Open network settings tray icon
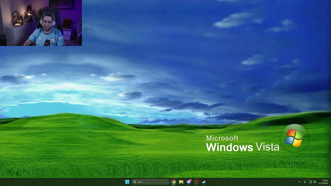331x186 pixels. pos(310,182)
